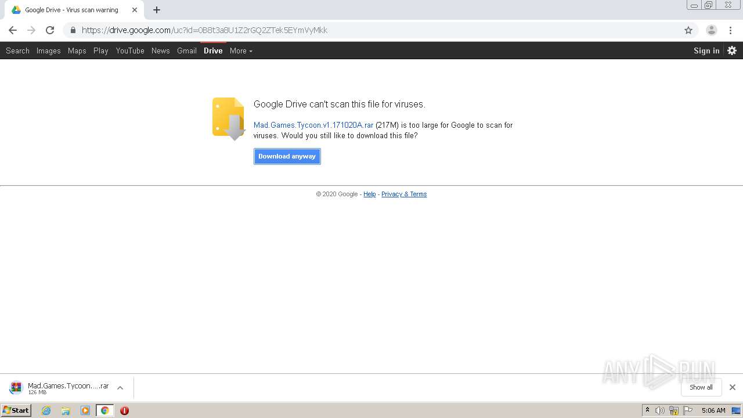Viewport: 743px width, 418px height.
Task: Open Windows Explorer folder in taskbar
Action: tap(66, 410)
